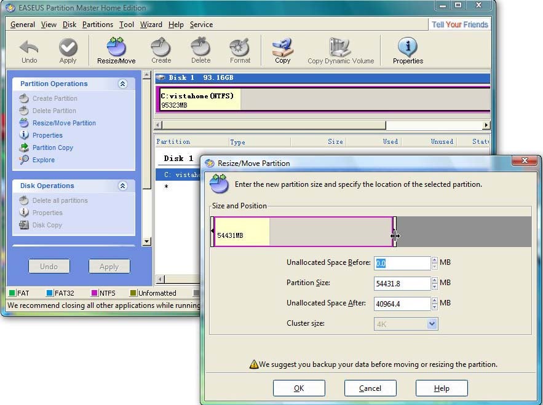
Task: Click the Unallocated Space Before input field
Action: point(402,263)
